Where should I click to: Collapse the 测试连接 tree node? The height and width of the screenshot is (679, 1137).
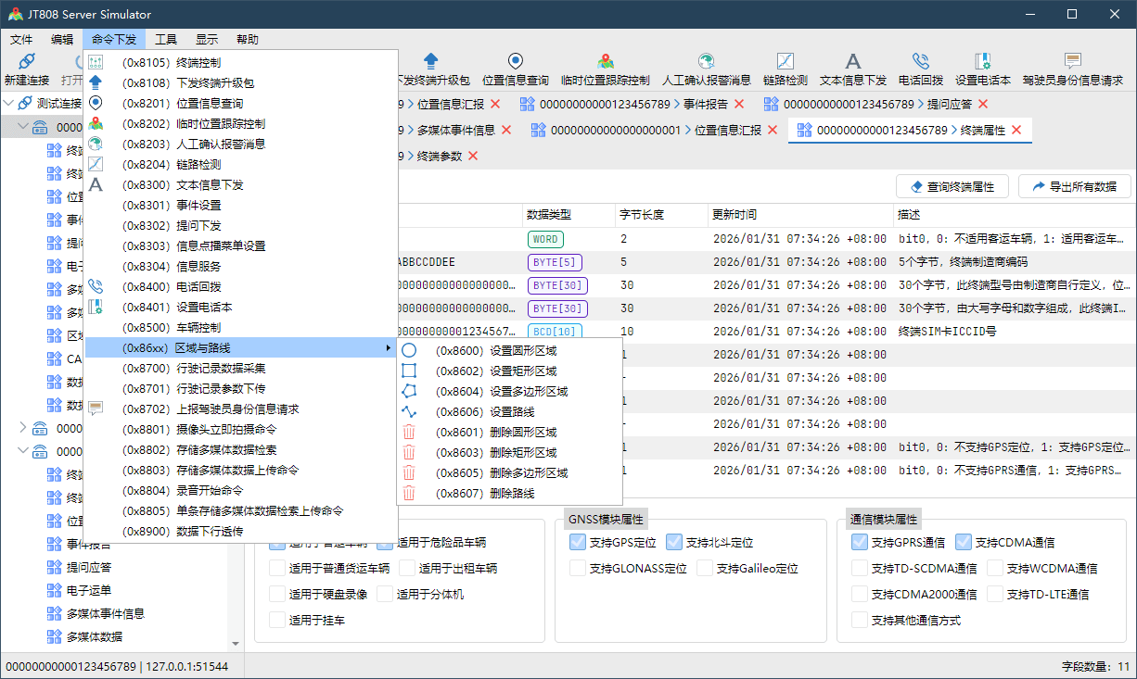9,103
